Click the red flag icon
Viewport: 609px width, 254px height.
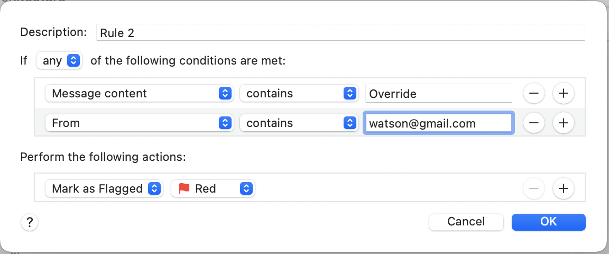(184, 189)
